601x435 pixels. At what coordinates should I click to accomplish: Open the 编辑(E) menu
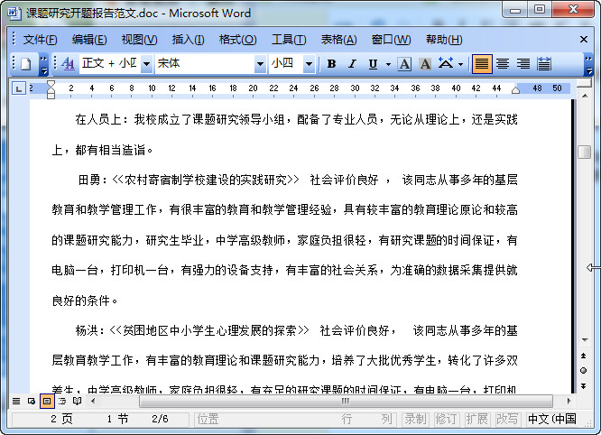(x=89, y=40)
